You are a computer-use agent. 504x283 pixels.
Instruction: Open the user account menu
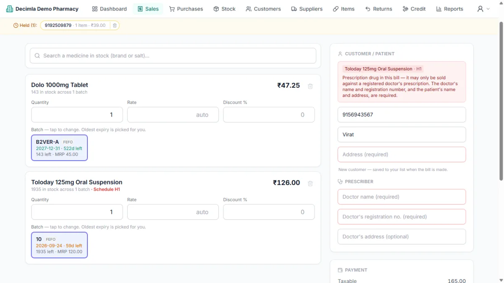tap(483, 9)
